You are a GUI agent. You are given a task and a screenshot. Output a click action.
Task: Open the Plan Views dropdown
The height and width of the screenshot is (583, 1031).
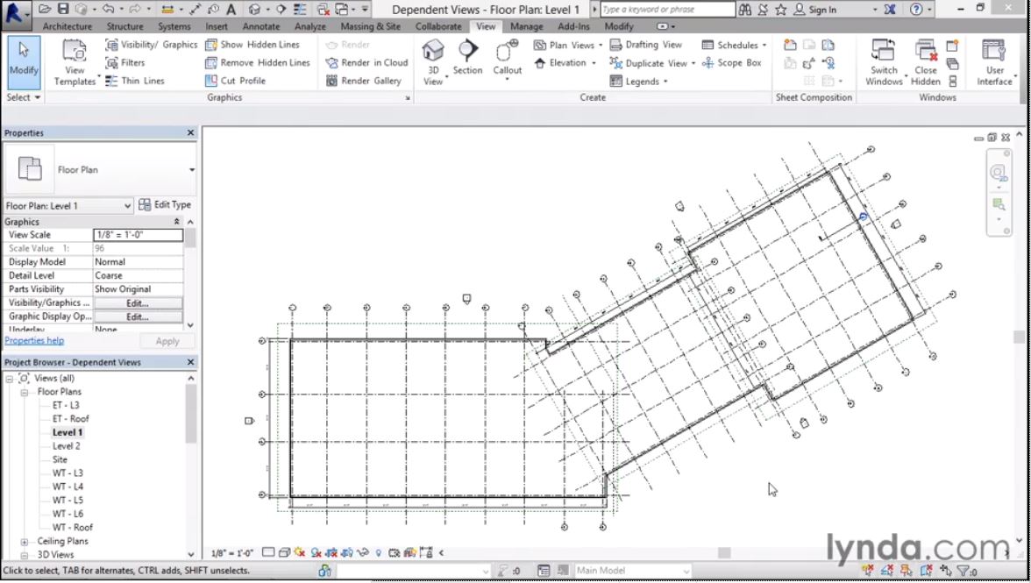coord(568,45)
